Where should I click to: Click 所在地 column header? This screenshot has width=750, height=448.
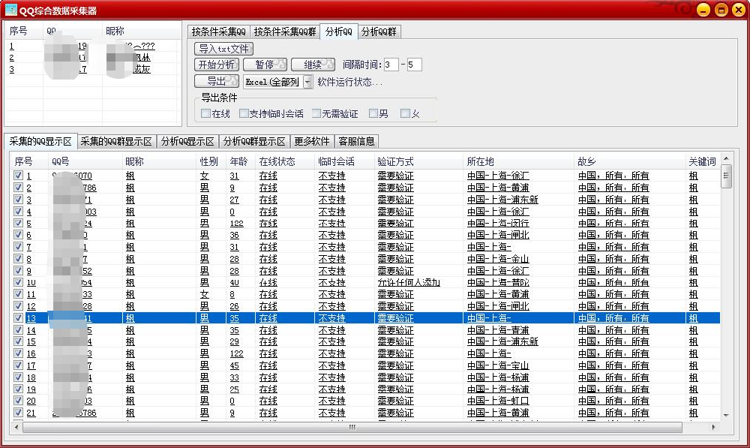[x=518, y=162]
